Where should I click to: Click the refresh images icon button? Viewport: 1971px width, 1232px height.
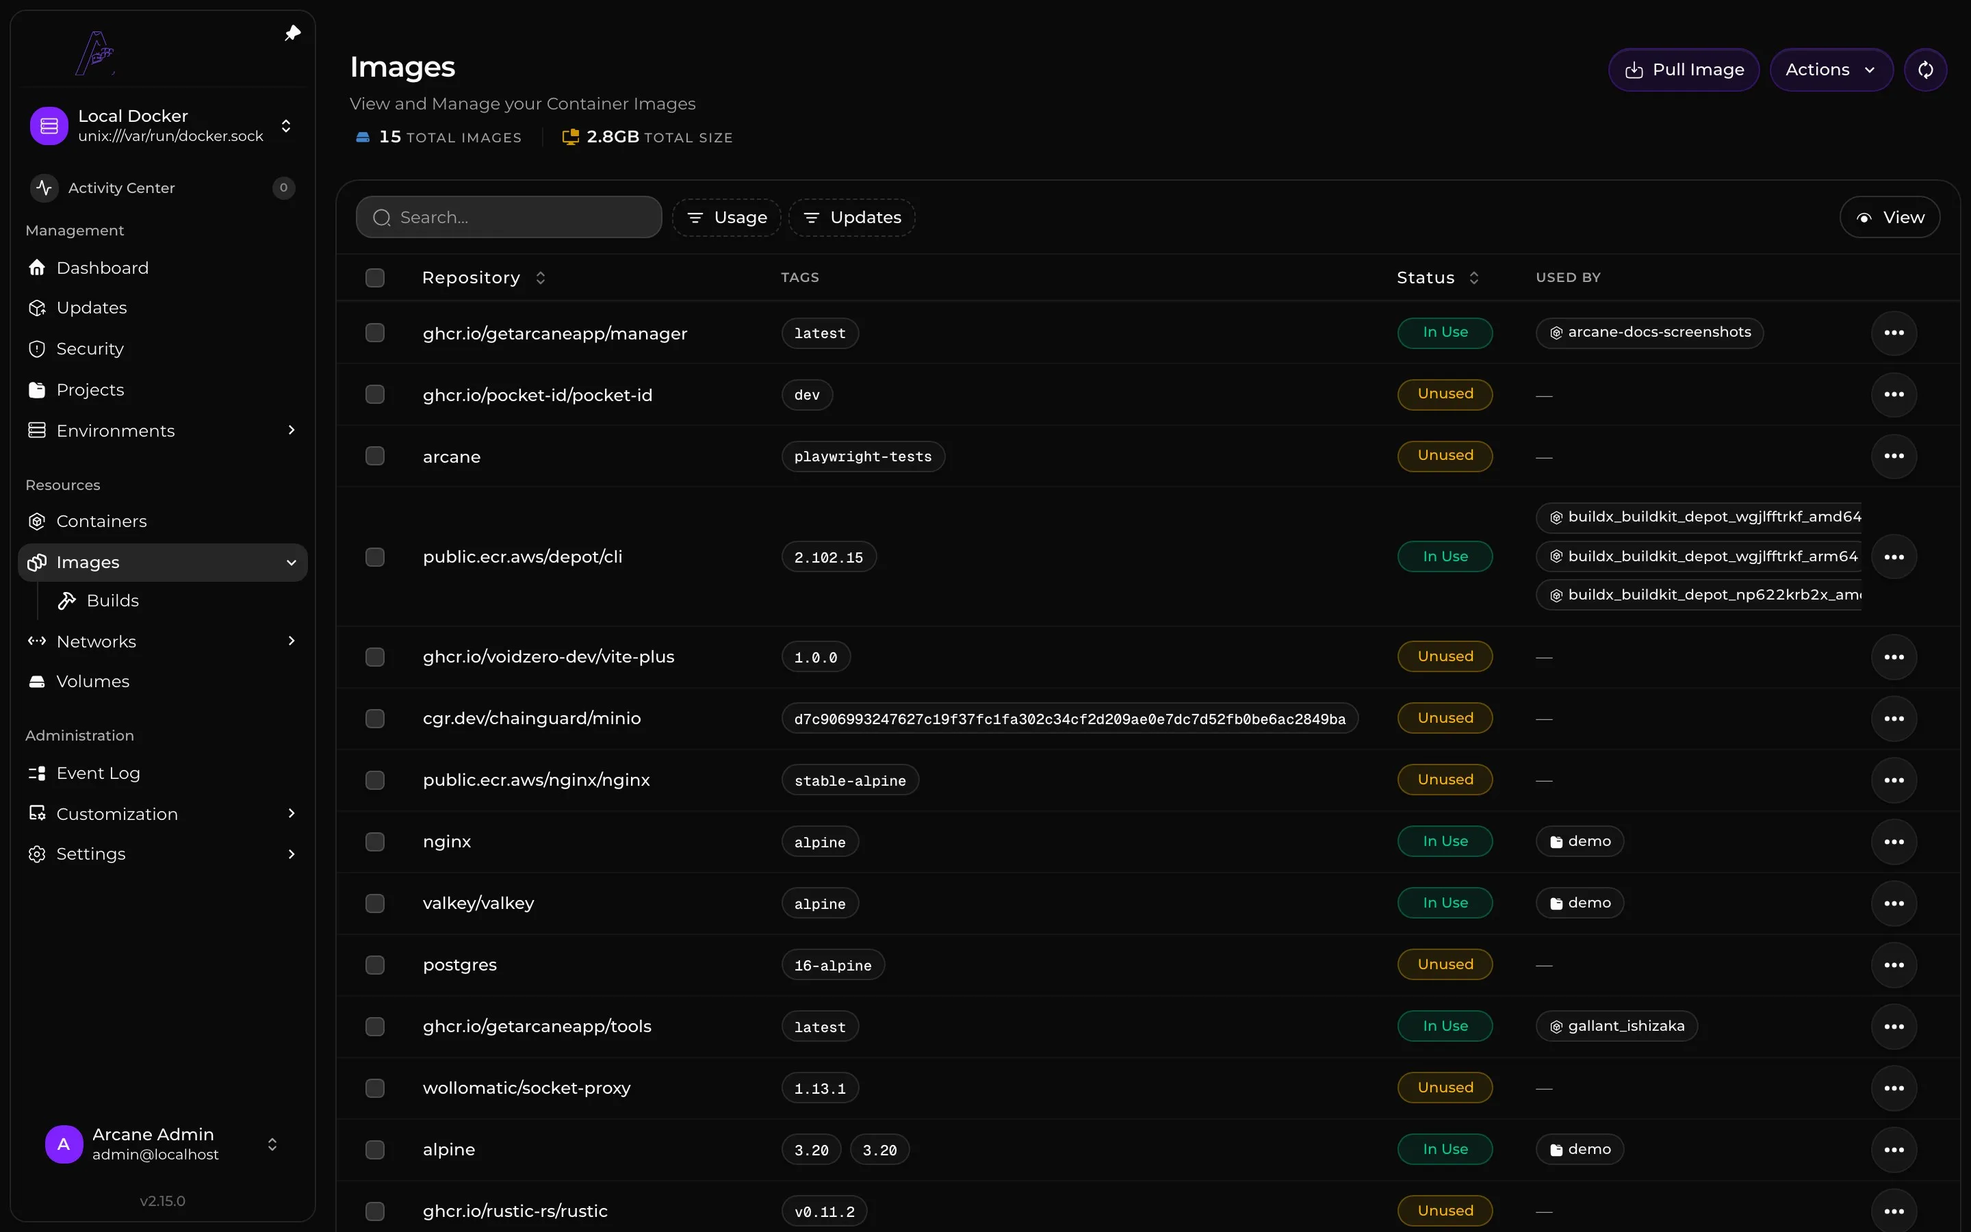pos(1925,70)
